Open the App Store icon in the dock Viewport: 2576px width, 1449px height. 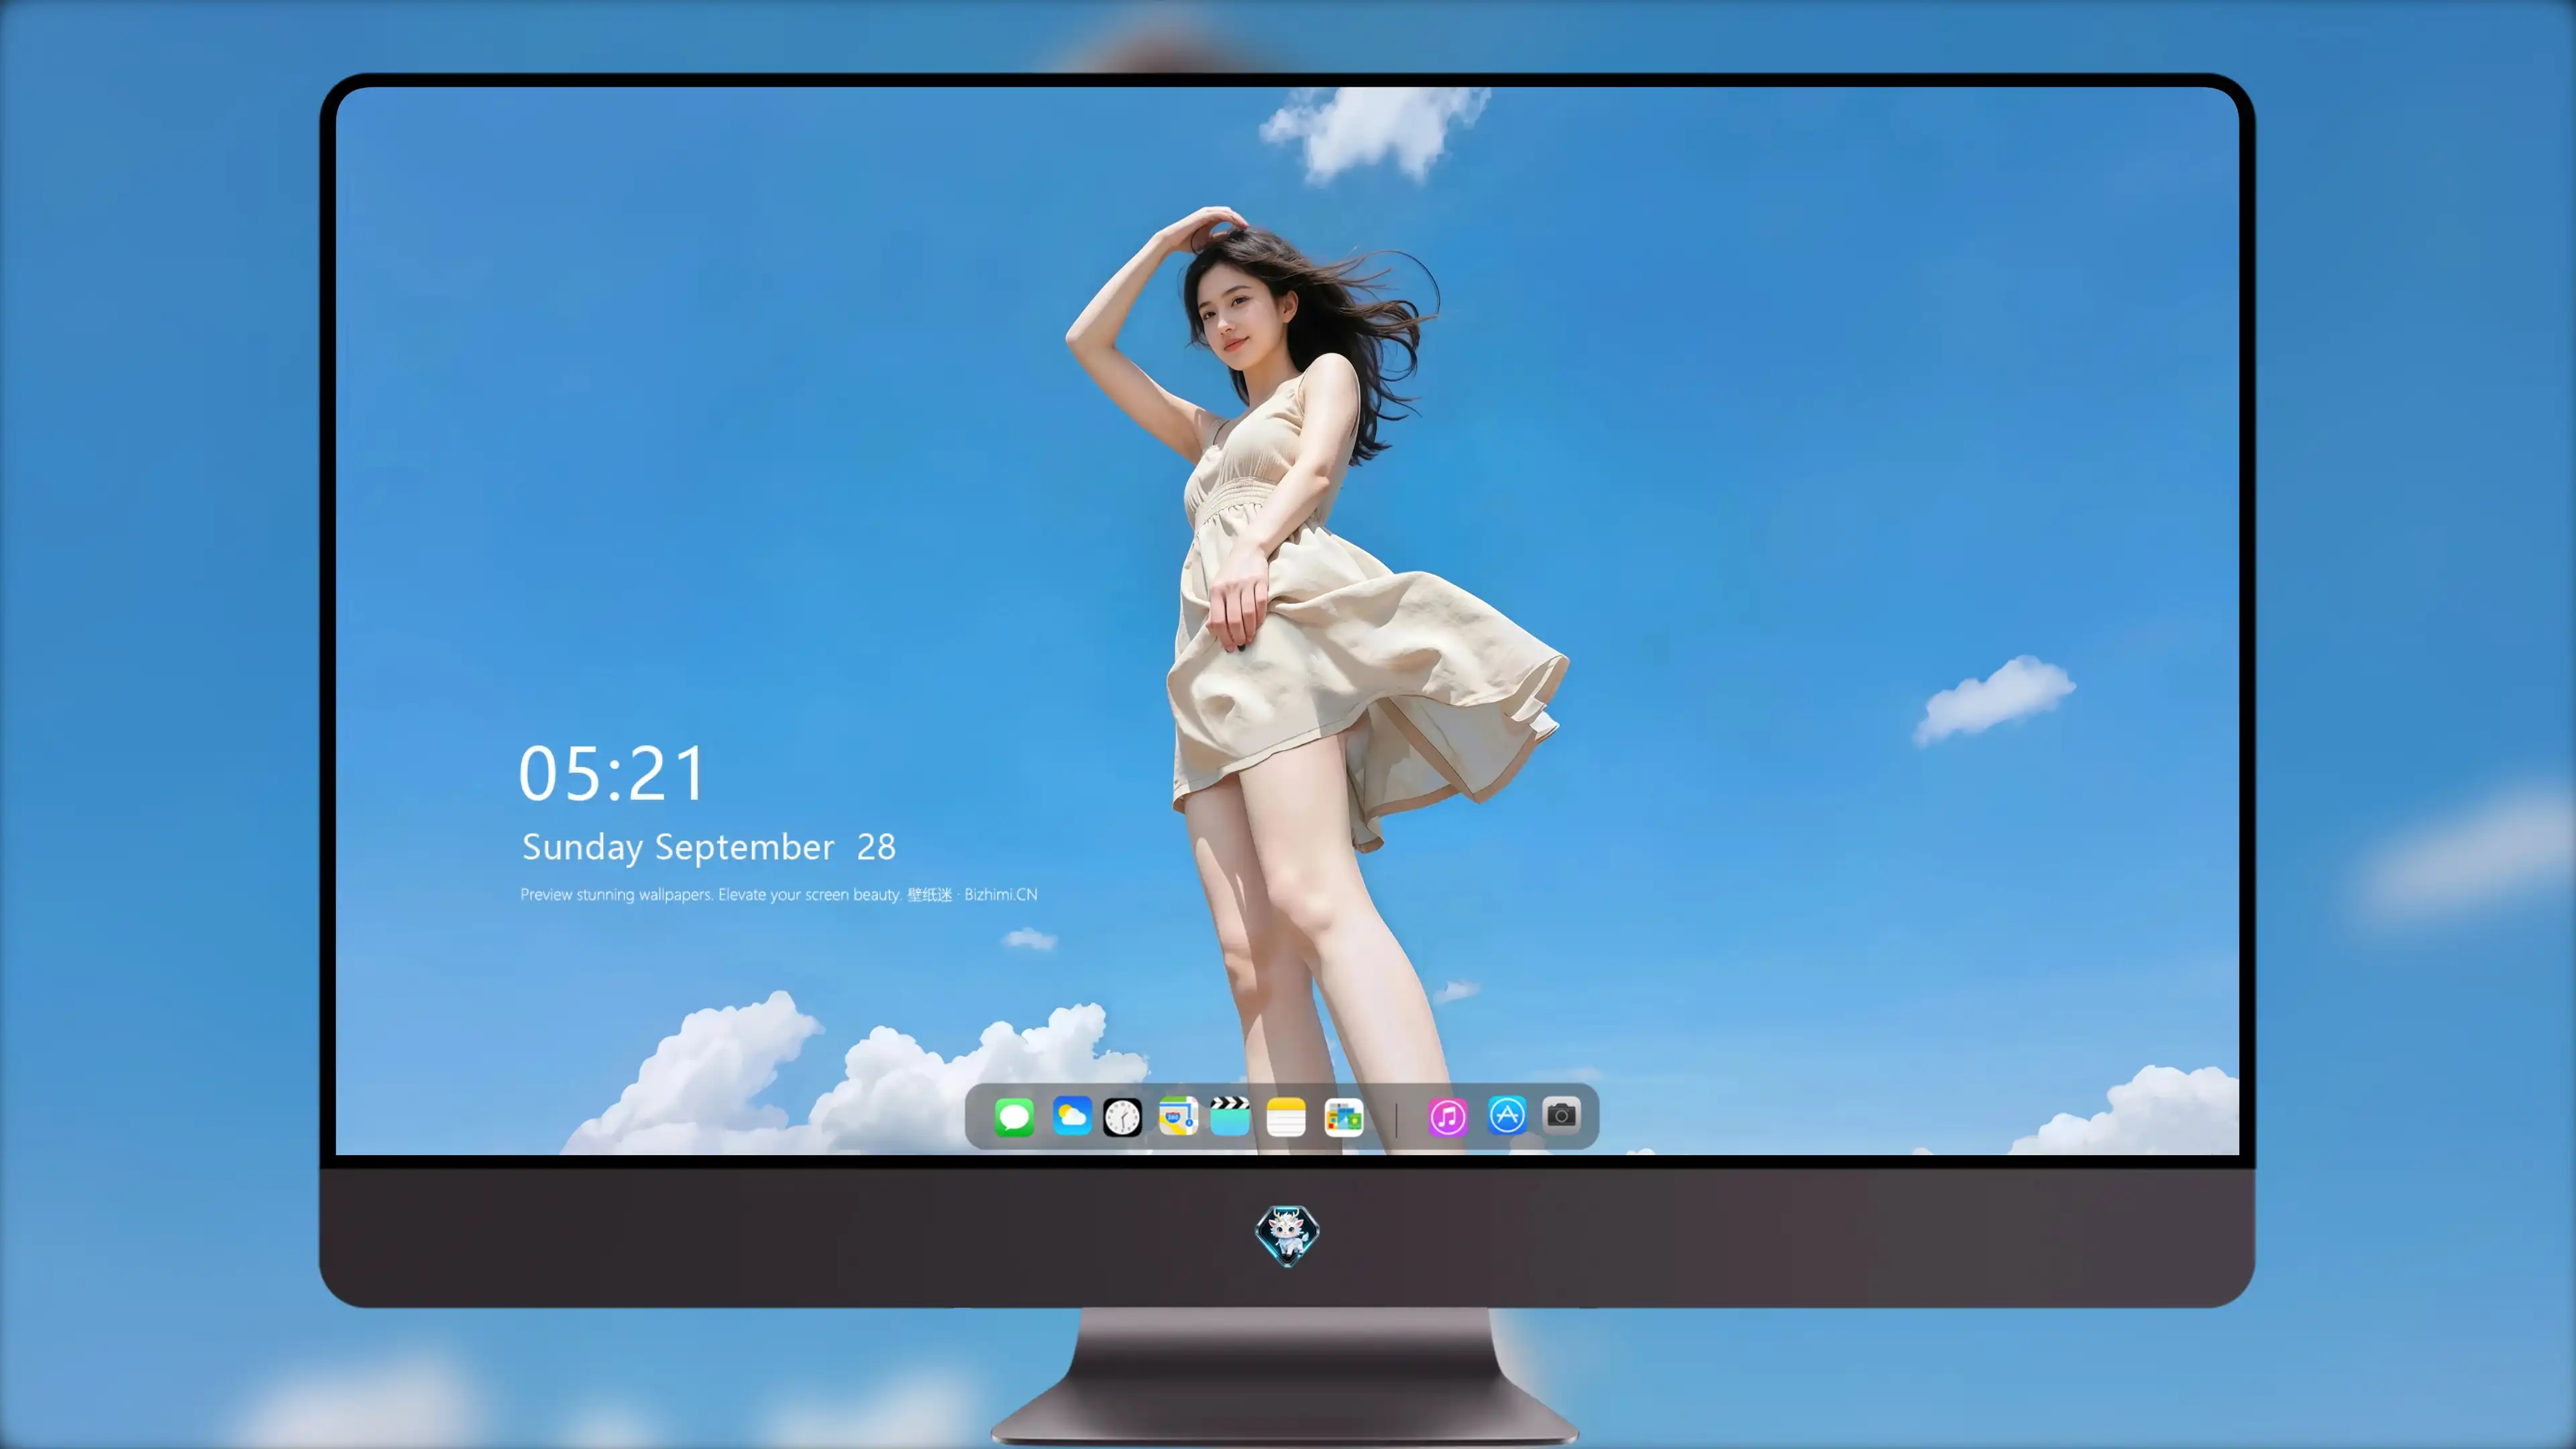pos(1506,1115)
